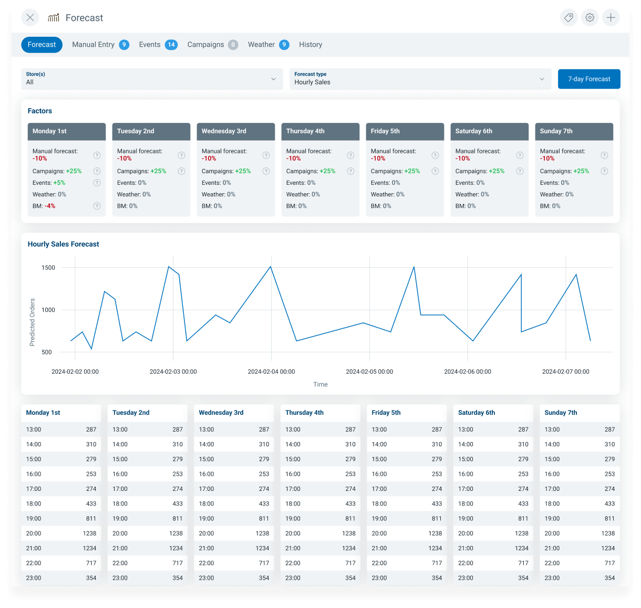
Task: Show help for Monday 1st BM factor
Action: [97, 206]
